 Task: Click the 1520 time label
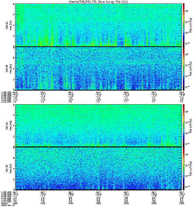click(x=126, y=203)
